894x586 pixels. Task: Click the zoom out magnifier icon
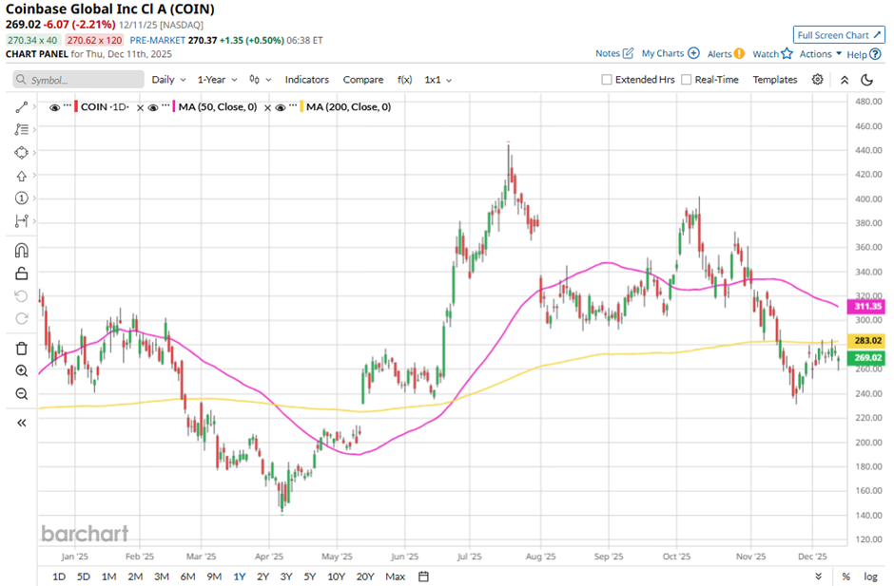tap(21, 394)
